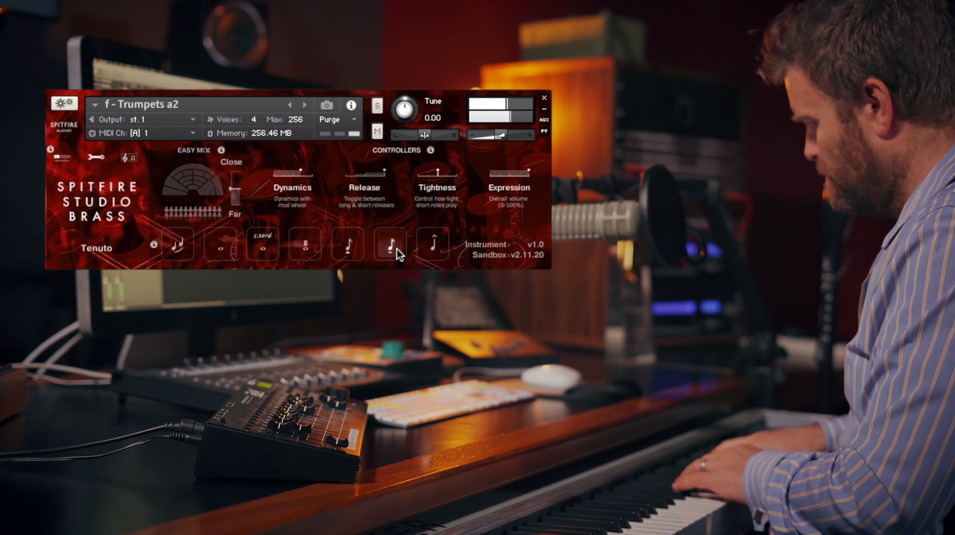This screenshot has height=535, width=955.
Task: Select the Tenuto articulation note icon
Action: click(390, 244)
